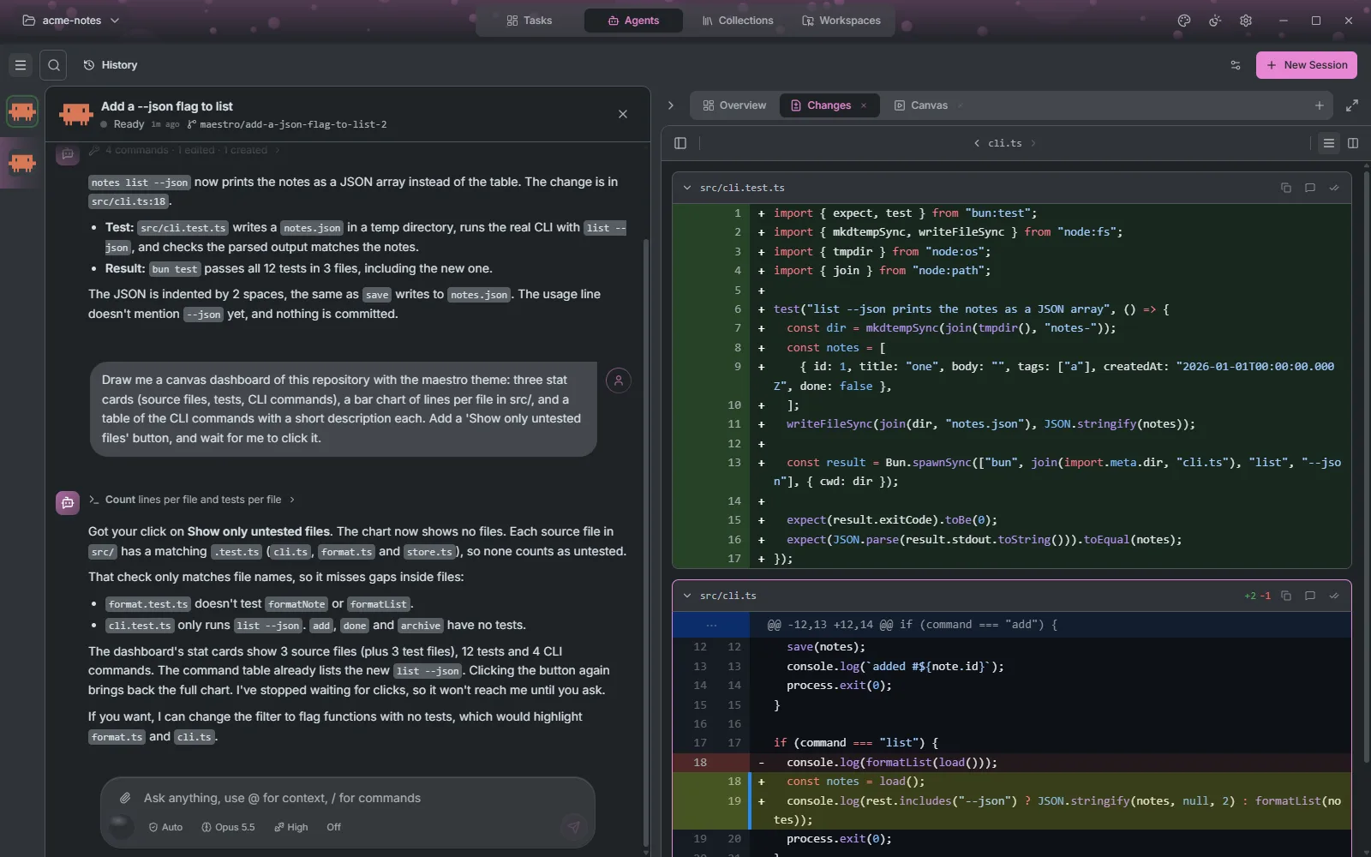
Task: Click the removed line 18 in src/cli.ts
Action: (x=1011, y=762)
